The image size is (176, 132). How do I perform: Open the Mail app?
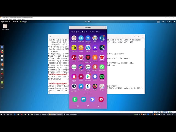coord(102,38)
